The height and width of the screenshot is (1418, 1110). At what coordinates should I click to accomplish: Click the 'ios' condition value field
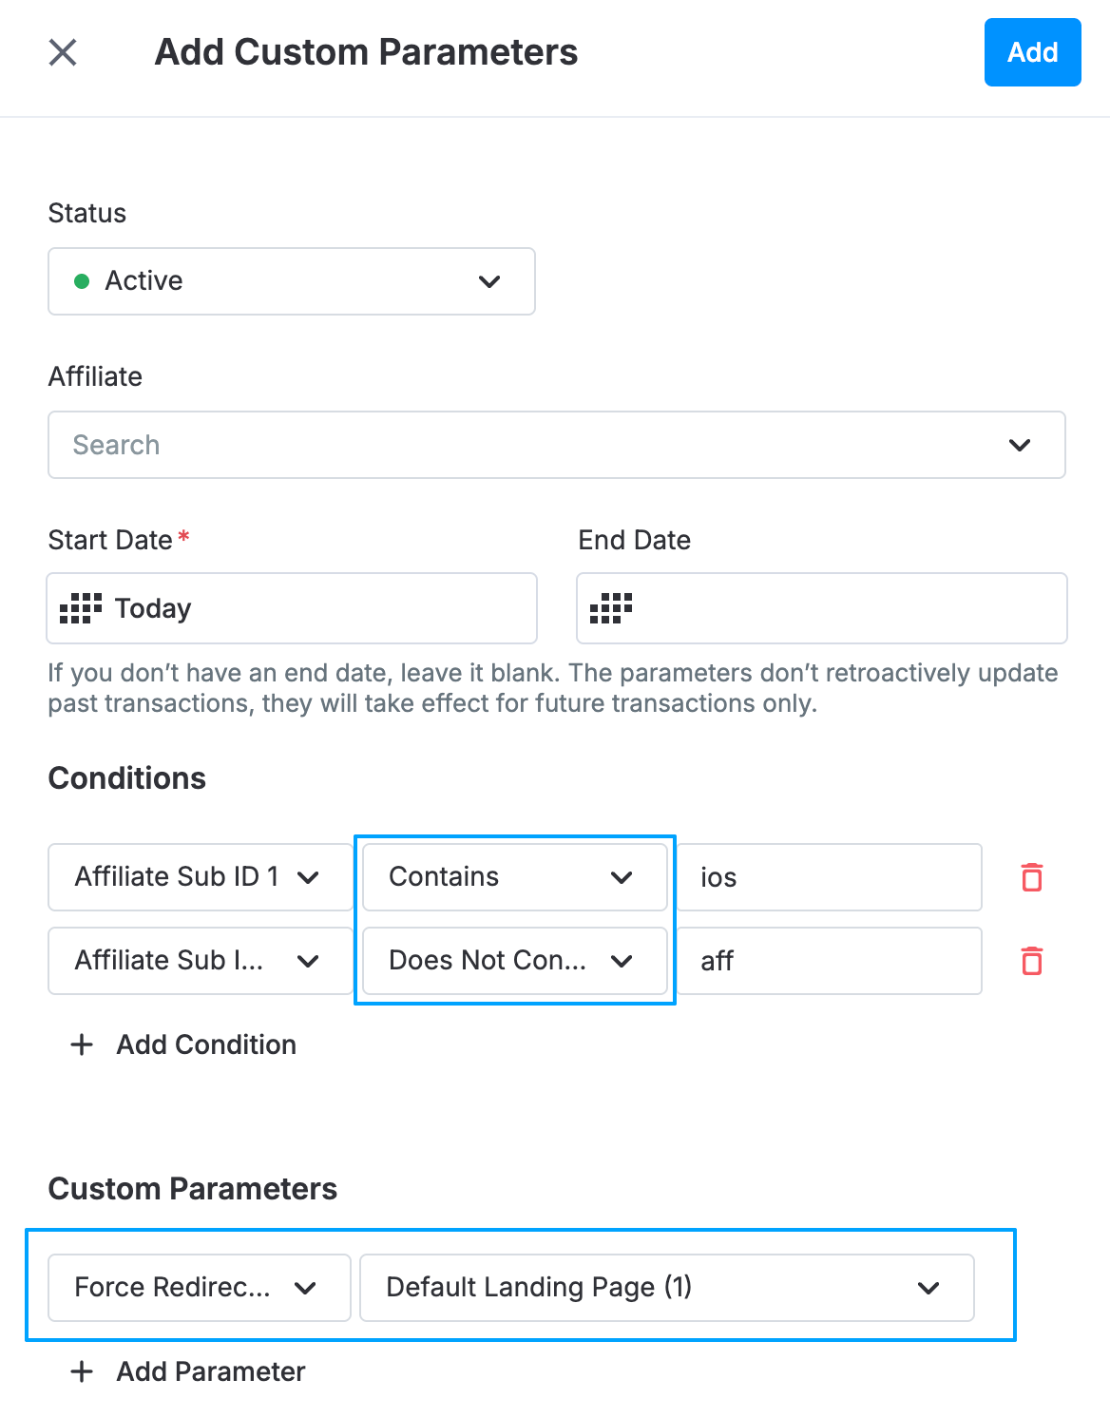pyautogui.click(x=829, y=877)
